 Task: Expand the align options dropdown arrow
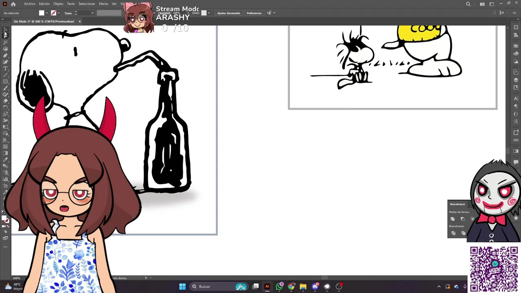point(274,13)
